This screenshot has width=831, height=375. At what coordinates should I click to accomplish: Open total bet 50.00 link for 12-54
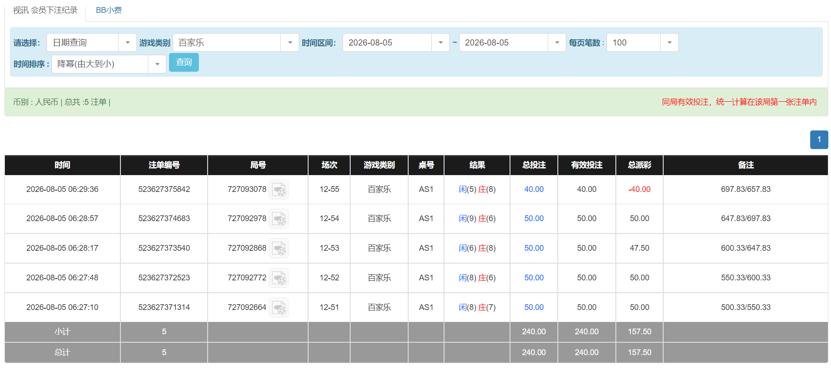pyautogui.click(x=534, y=218)
